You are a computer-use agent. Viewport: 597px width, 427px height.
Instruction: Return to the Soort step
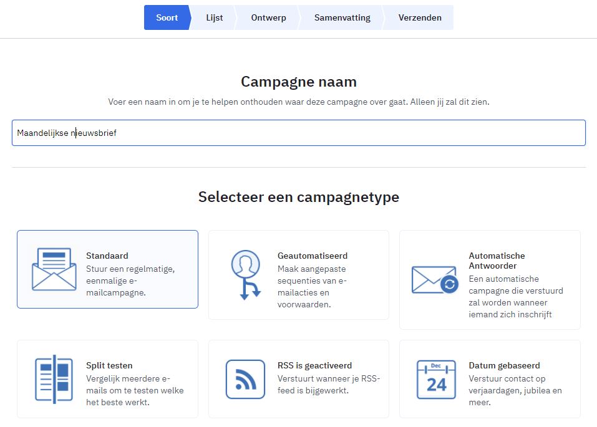point(167,17)
